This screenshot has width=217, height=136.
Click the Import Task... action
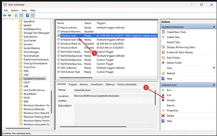pos(174,42)
